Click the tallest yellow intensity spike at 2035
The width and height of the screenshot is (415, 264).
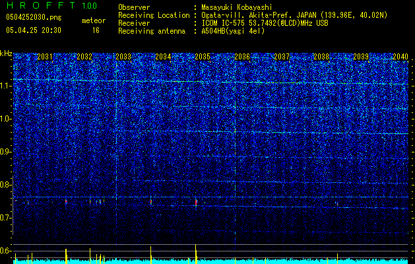click(x=195, y=254)
